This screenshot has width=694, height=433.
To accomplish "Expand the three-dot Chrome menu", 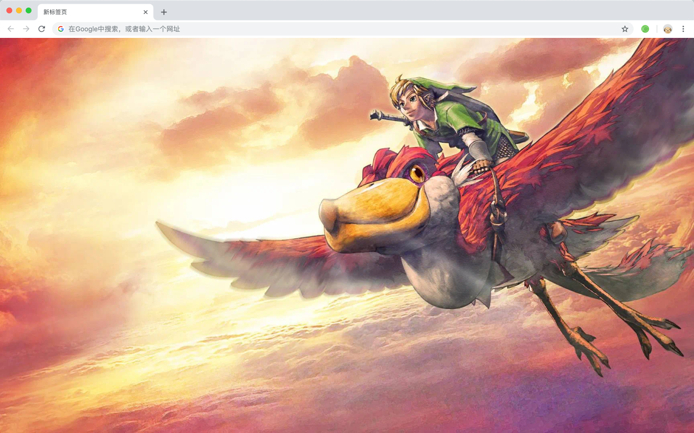I will tap(683, 29).
